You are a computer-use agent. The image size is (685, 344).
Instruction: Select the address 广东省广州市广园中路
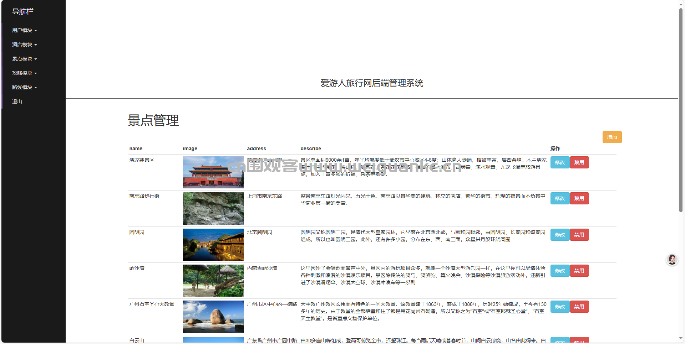point(272,340)
